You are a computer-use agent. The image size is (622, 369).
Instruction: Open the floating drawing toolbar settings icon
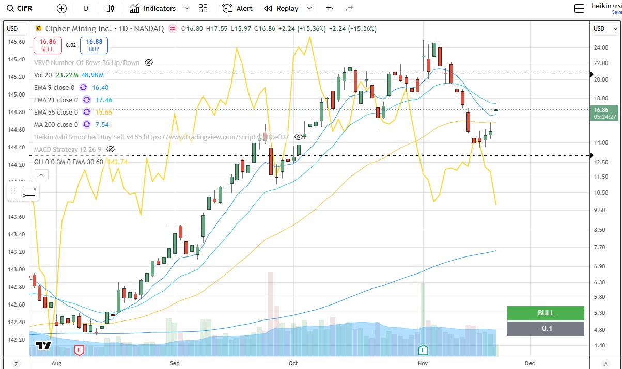(29, 191)
